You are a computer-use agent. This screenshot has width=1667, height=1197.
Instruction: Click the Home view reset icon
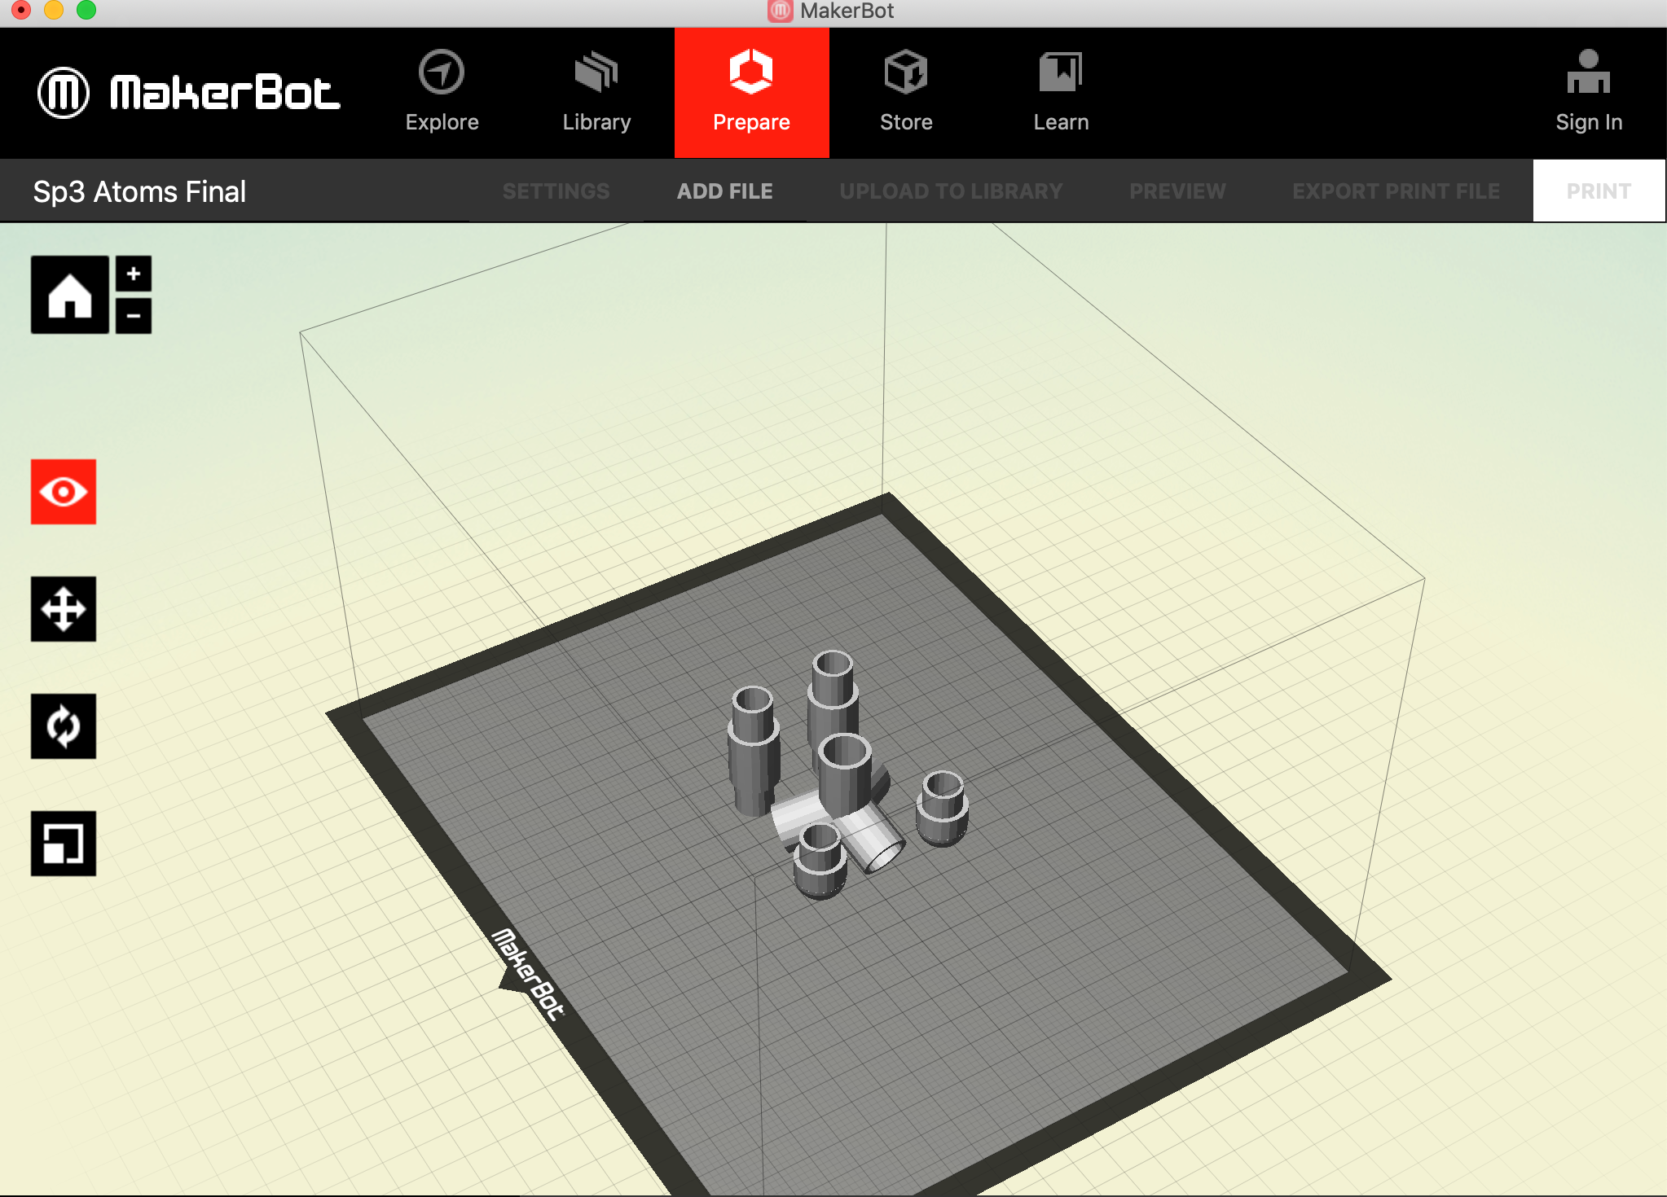(69, 295)
